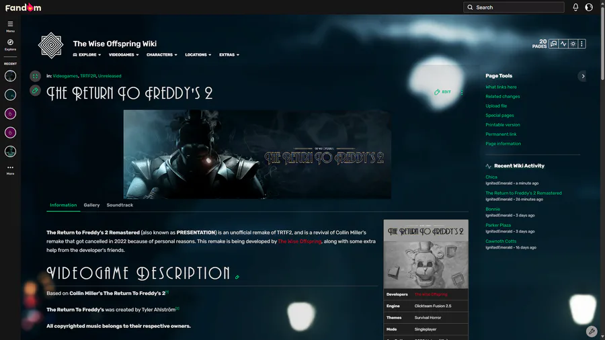Expand the EXPLORE navigation dropdown
The image size is (605, 340).
87,54
